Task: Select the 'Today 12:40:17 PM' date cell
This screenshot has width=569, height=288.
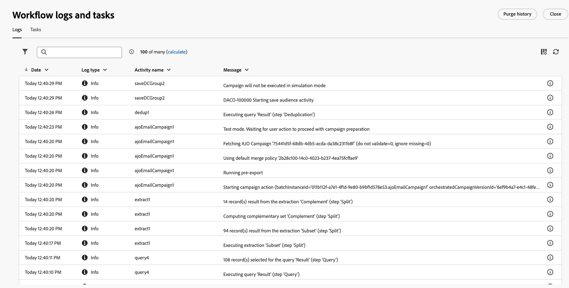Action: [43, 243]
